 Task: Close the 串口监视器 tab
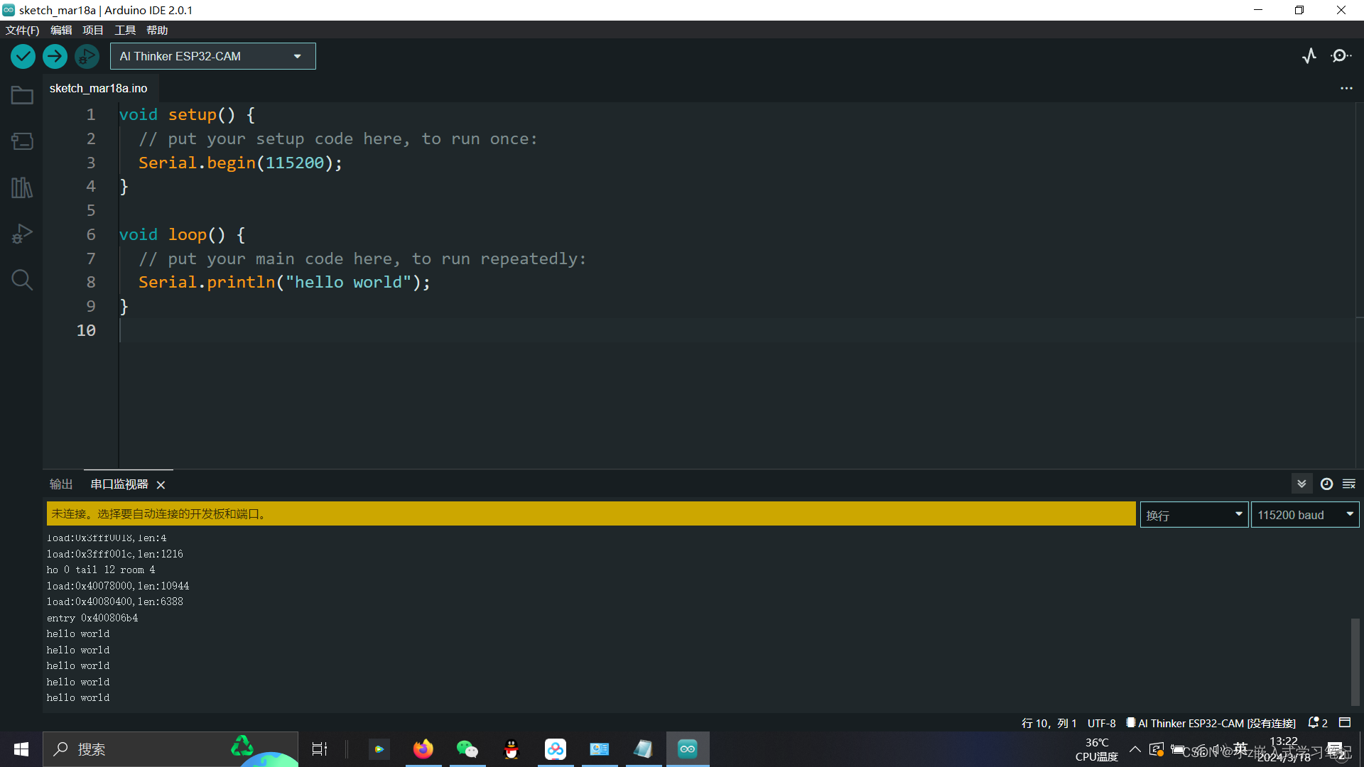161,485
